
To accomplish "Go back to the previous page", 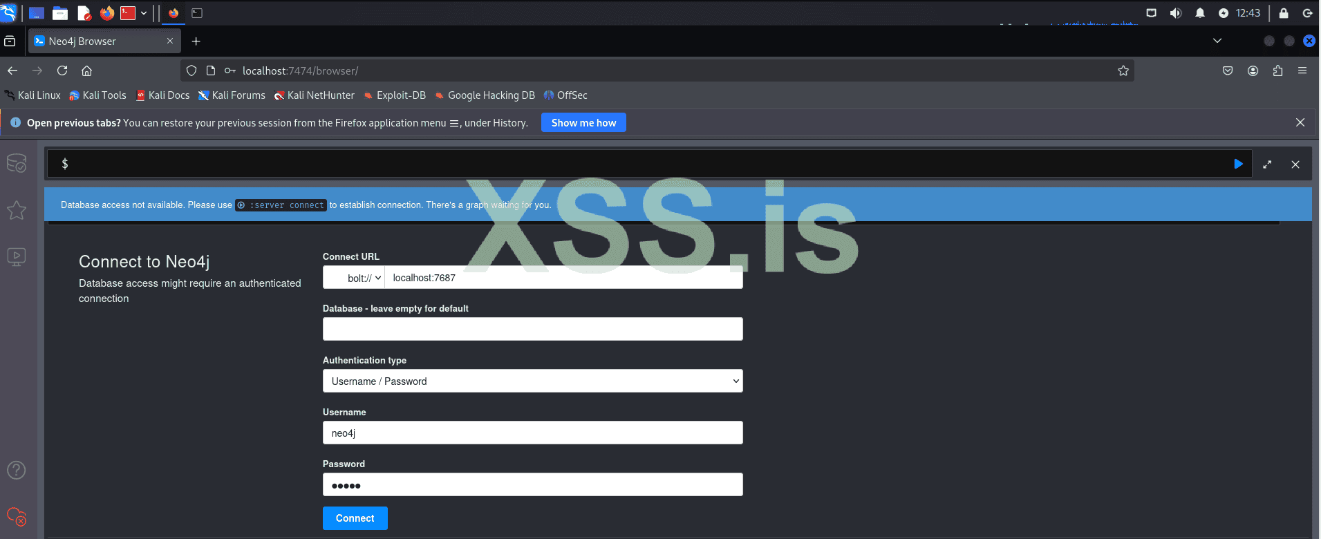I will pos(12,70).
